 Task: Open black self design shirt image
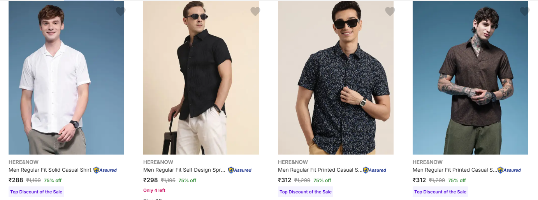tap(201, 78)
